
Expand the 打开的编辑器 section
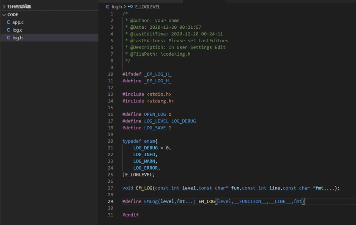[19, 7]
